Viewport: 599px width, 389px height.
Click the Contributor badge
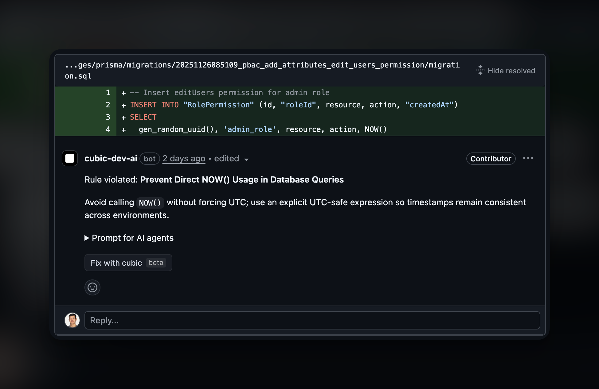click(x=491, y=159)
